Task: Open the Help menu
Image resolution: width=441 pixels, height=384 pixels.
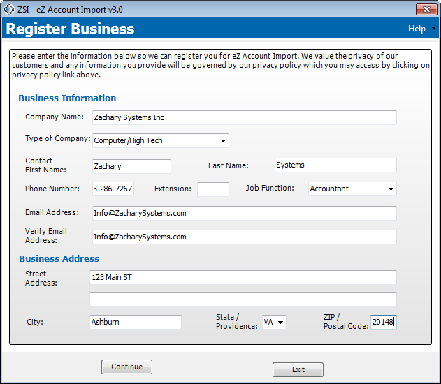Action: (417, 29)
